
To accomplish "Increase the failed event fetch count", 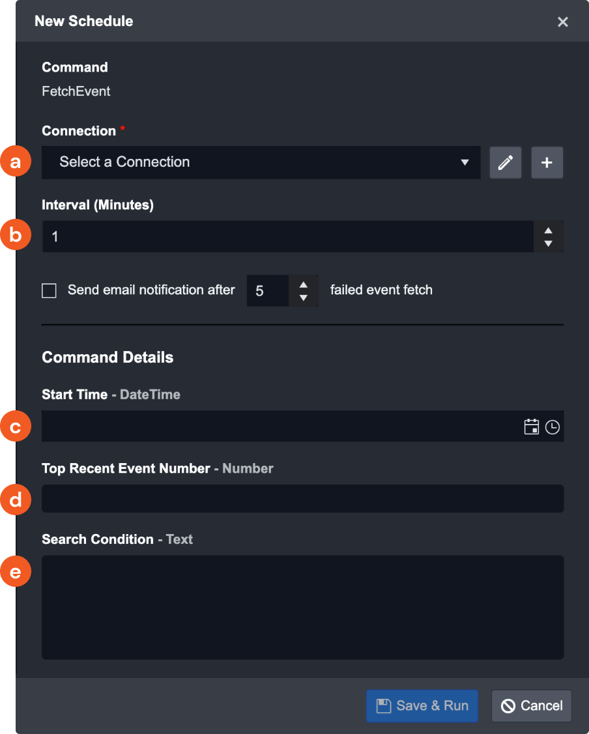I will coord(303,285).
